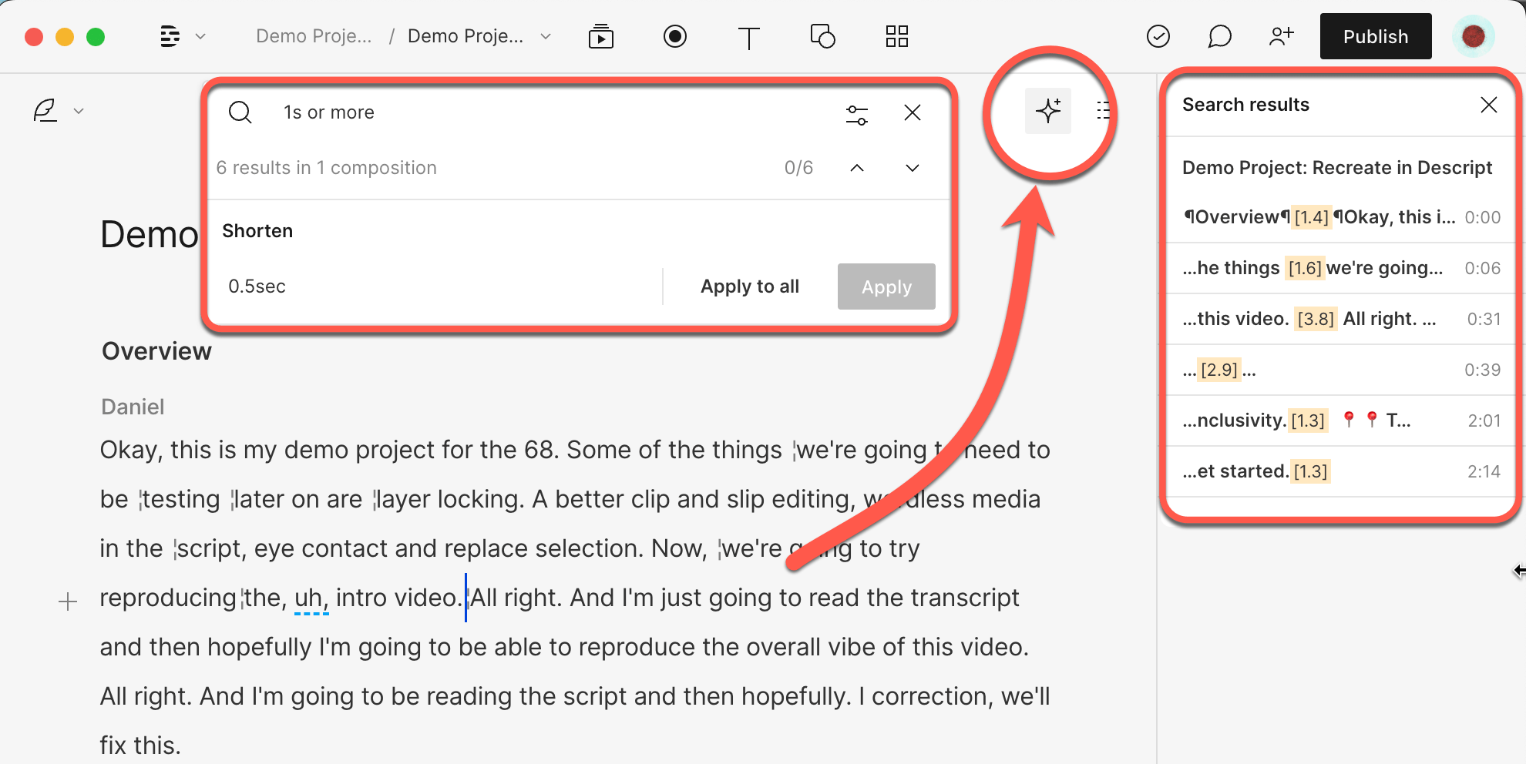The height and width of the screenshot is (764, 1526).
Task: Open the Demo Project breadcrumb link
Action: coord(313,35)
